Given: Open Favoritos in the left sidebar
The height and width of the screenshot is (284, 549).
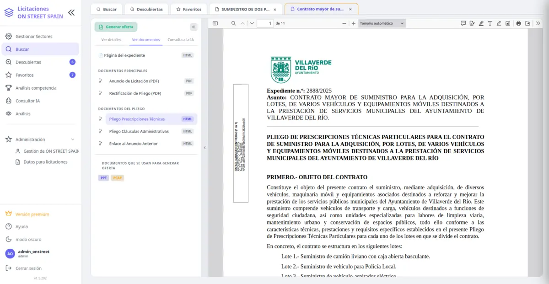Looking at the screenshot, I should [41, 75].
